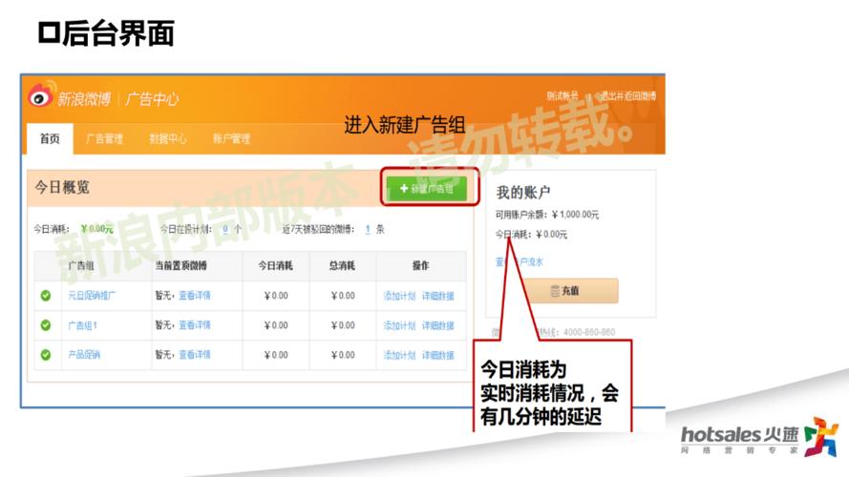Click the 广告组 column header
Image resolution: width=849 pixels, height=477 pixels.
tap(81, 265)
